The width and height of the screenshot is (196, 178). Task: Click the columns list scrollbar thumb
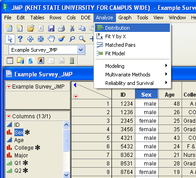click(66, 140)
